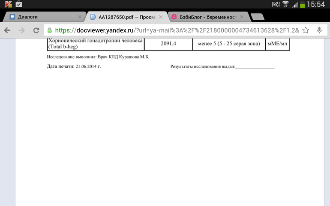
Task: Open a new browser tab
Action: (257, 17)
